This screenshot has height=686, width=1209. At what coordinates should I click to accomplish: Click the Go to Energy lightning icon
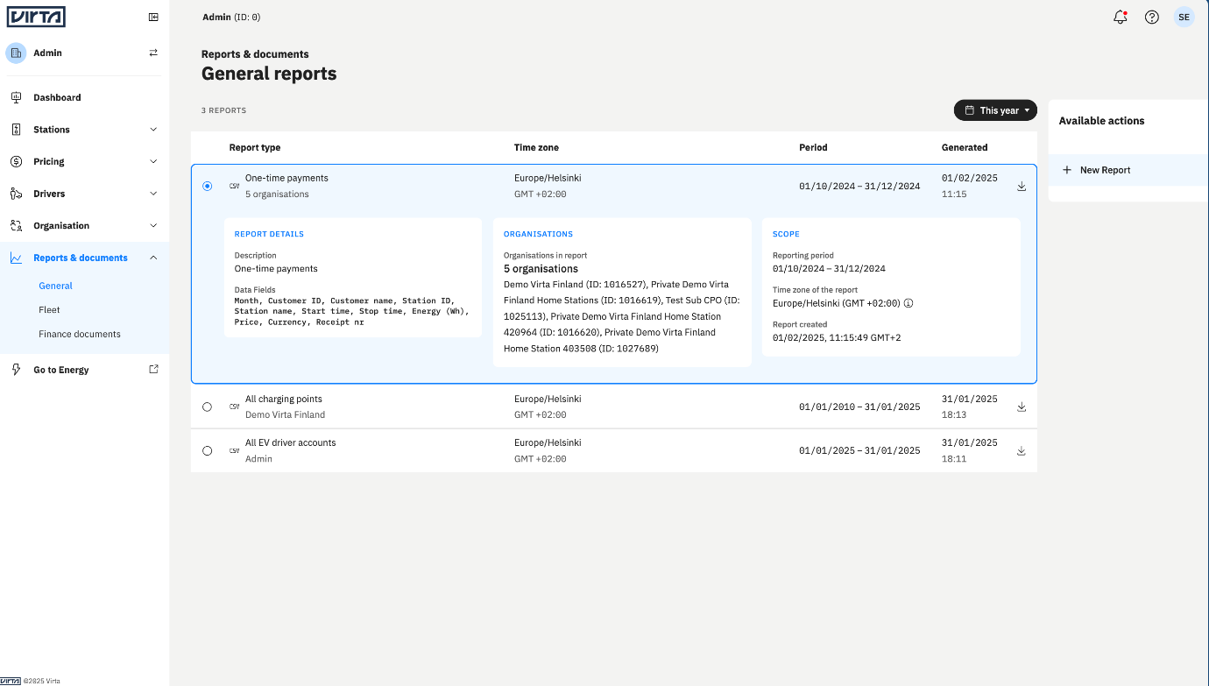16,370
